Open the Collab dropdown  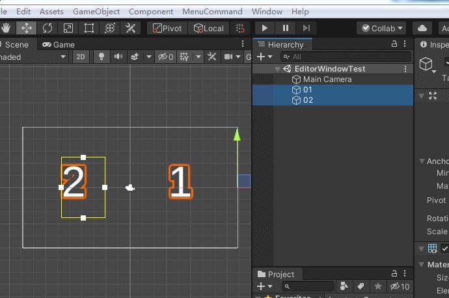point(381,28)
